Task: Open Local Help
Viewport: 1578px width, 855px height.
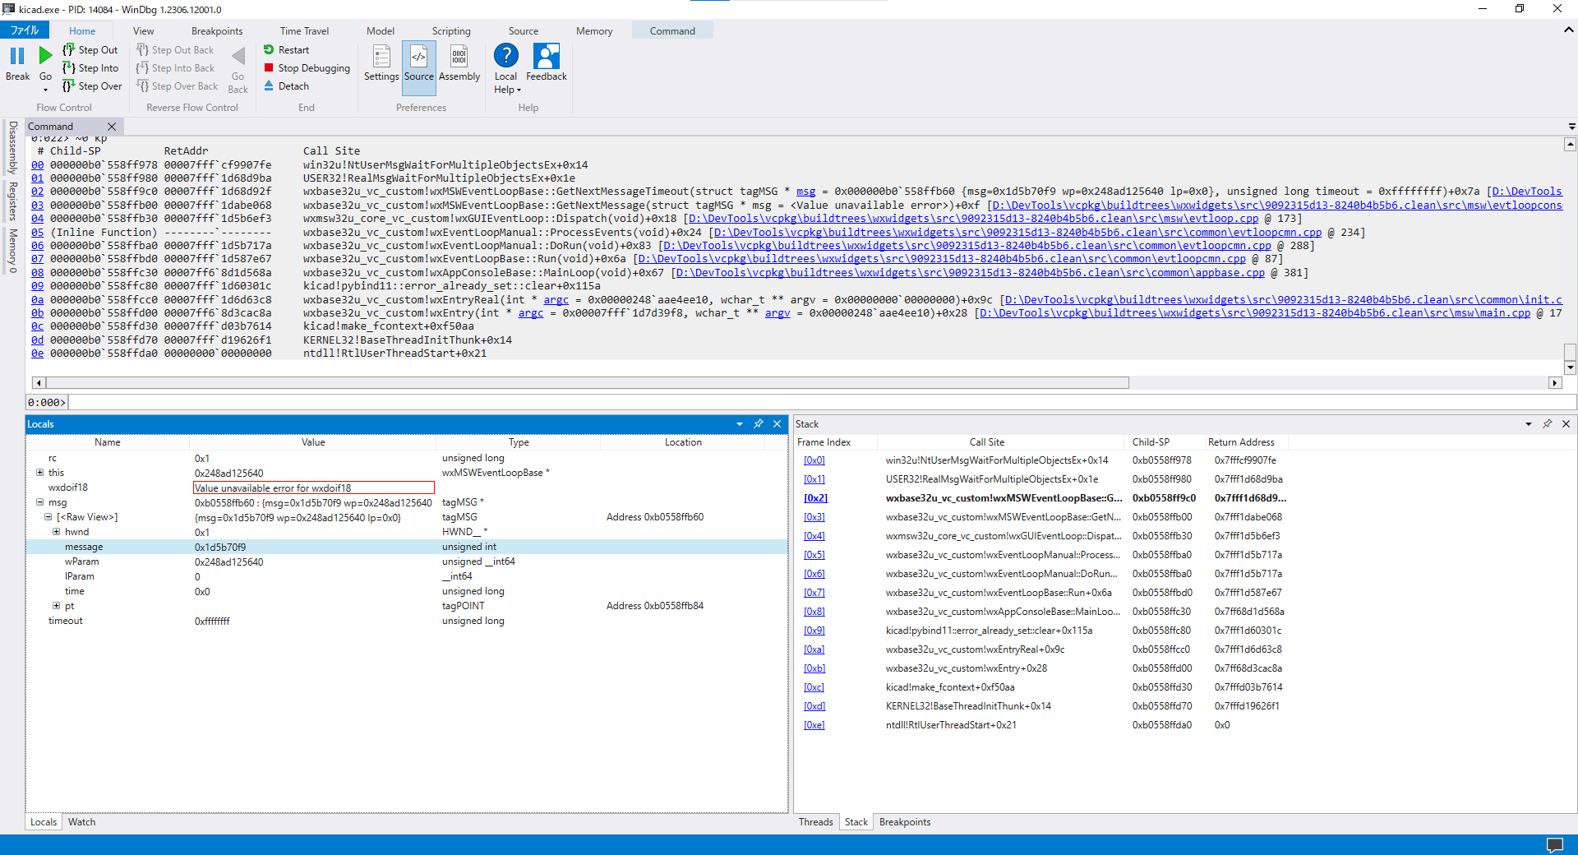Action: pyautogui.click(x=506, y=69)
